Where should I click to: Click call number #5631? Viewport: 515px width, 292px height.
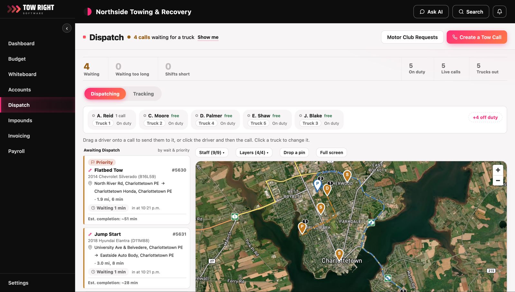coord(179,234)
